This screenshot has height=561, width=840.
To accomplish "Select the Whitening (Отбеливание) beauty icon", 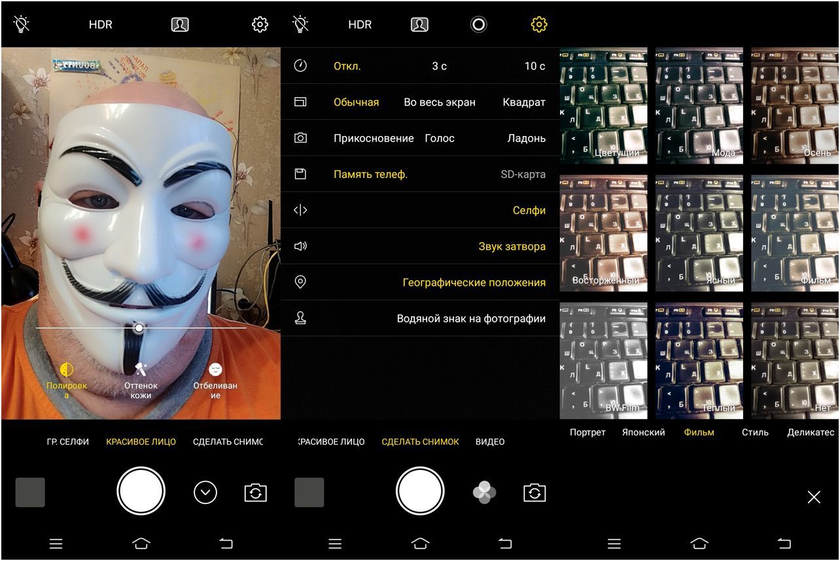I will pyautogui.click(x=215, y=371).
